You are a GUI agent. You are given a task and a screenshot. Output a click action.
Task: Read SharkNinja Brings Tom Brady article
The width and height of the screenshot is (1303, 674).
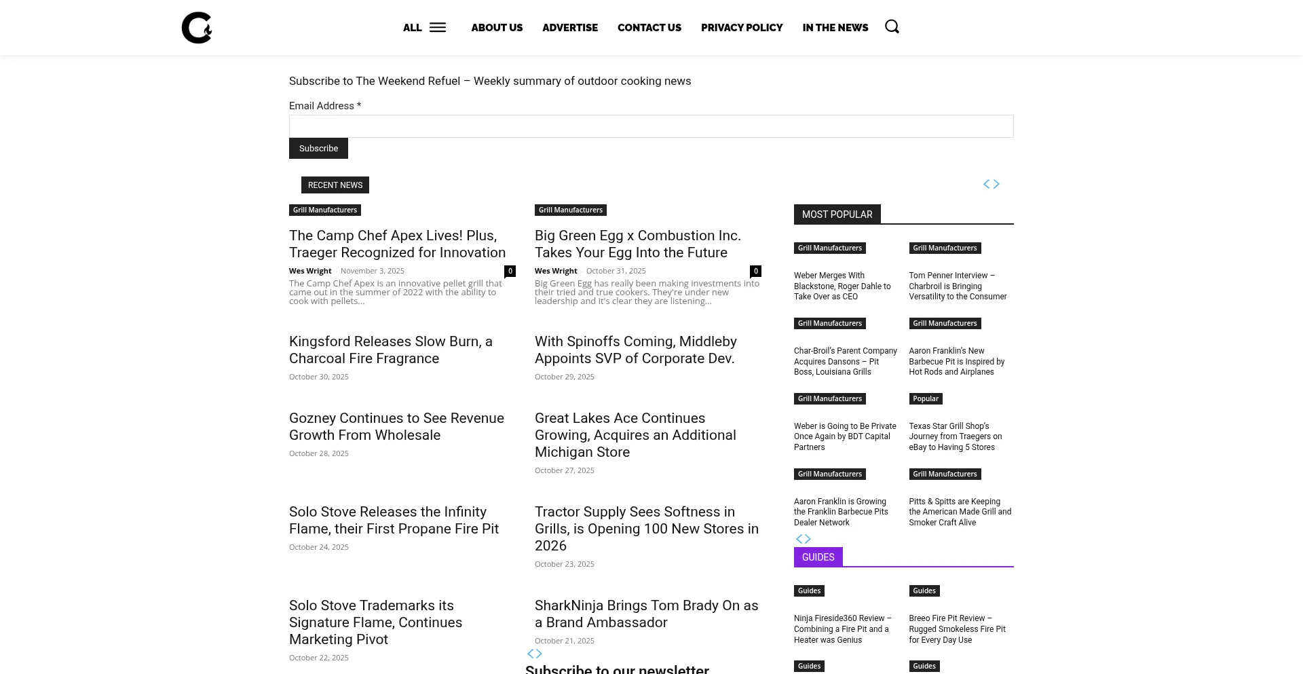(x=647, y=614)
